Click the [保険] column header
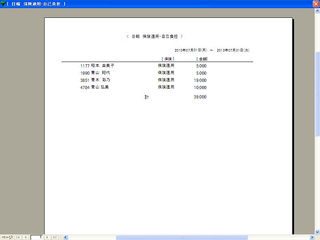This screenshot has height=240, width=320. tap(168, 59)
